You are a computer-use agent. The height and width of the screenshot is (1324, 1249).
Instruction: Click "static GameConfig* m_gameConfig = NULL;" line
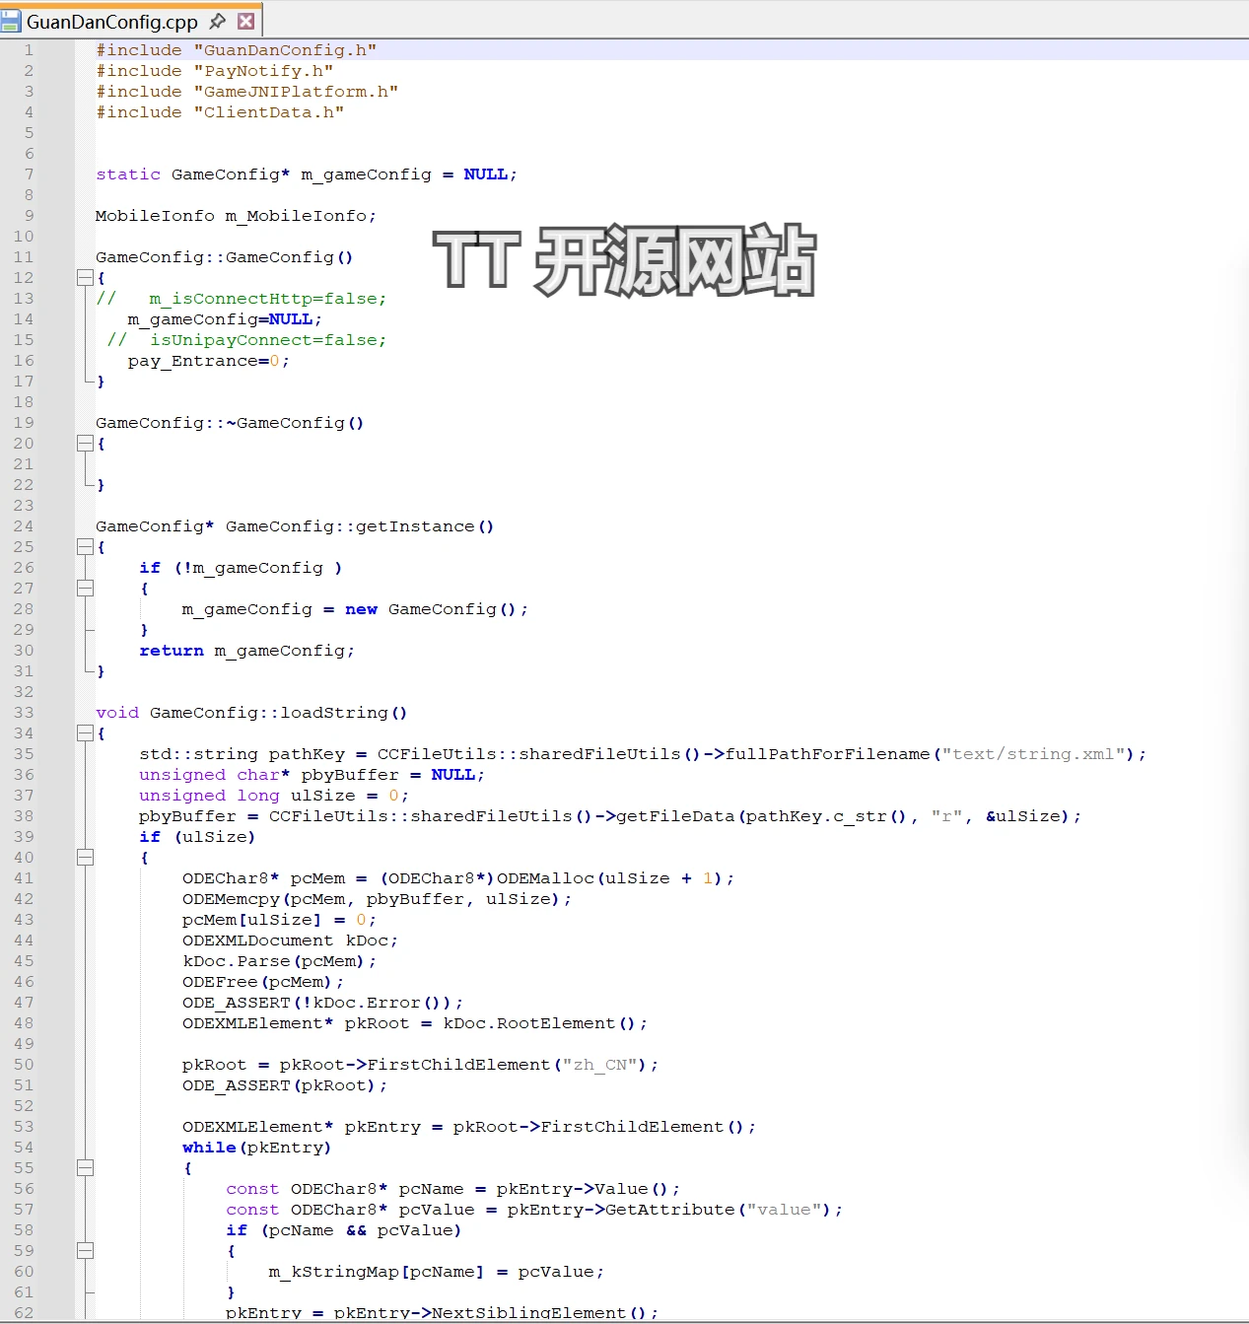[307, 174]
